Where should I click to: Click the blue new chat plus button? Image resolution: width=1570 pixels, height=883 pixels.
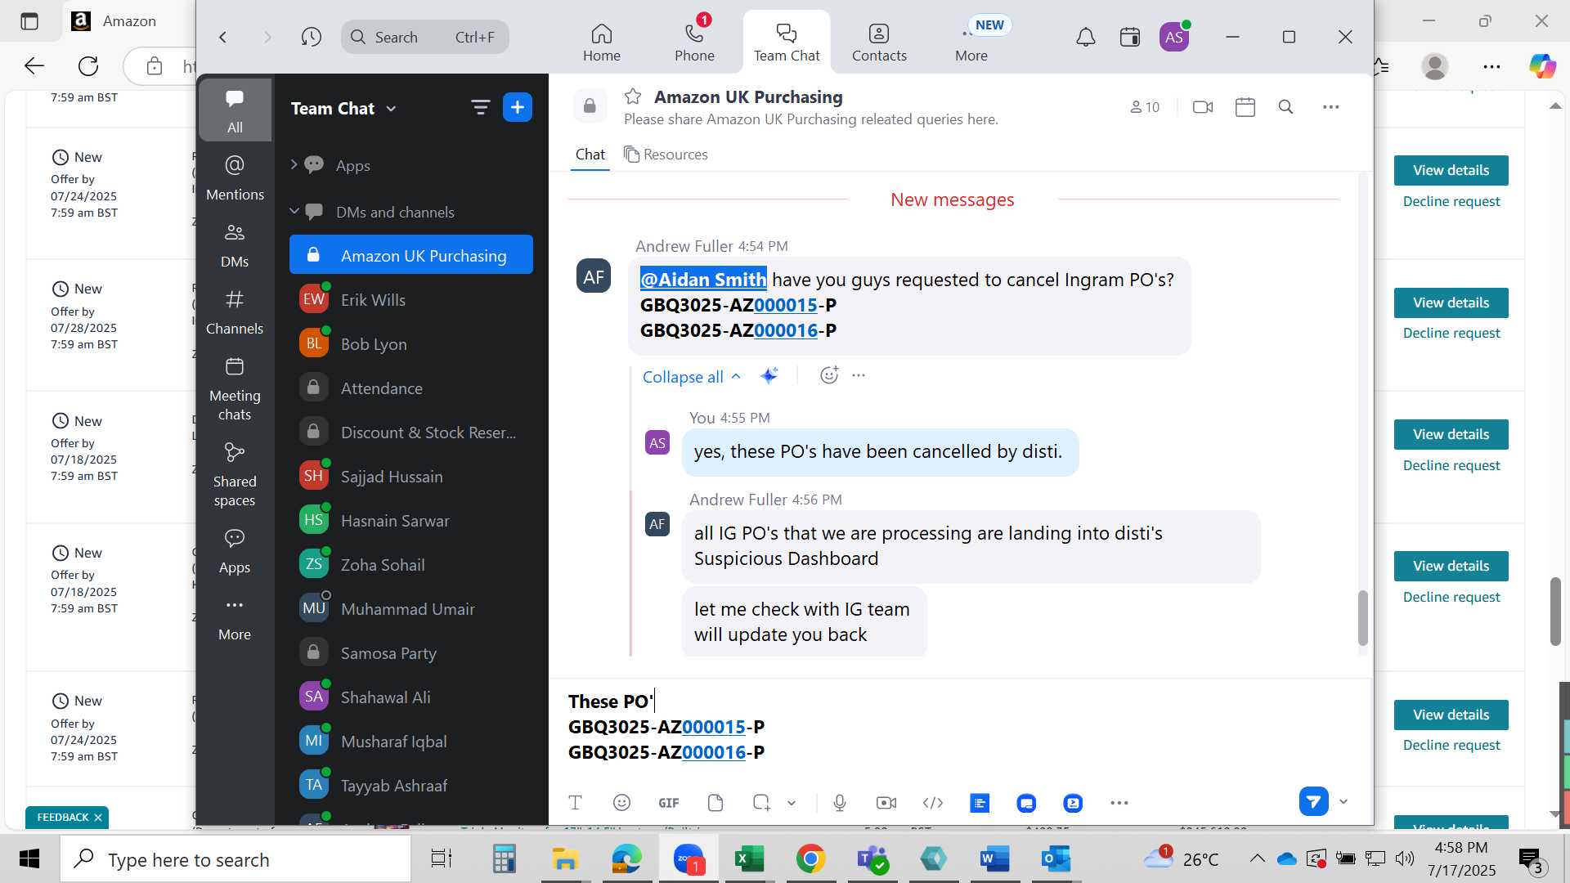click(518, 107)
